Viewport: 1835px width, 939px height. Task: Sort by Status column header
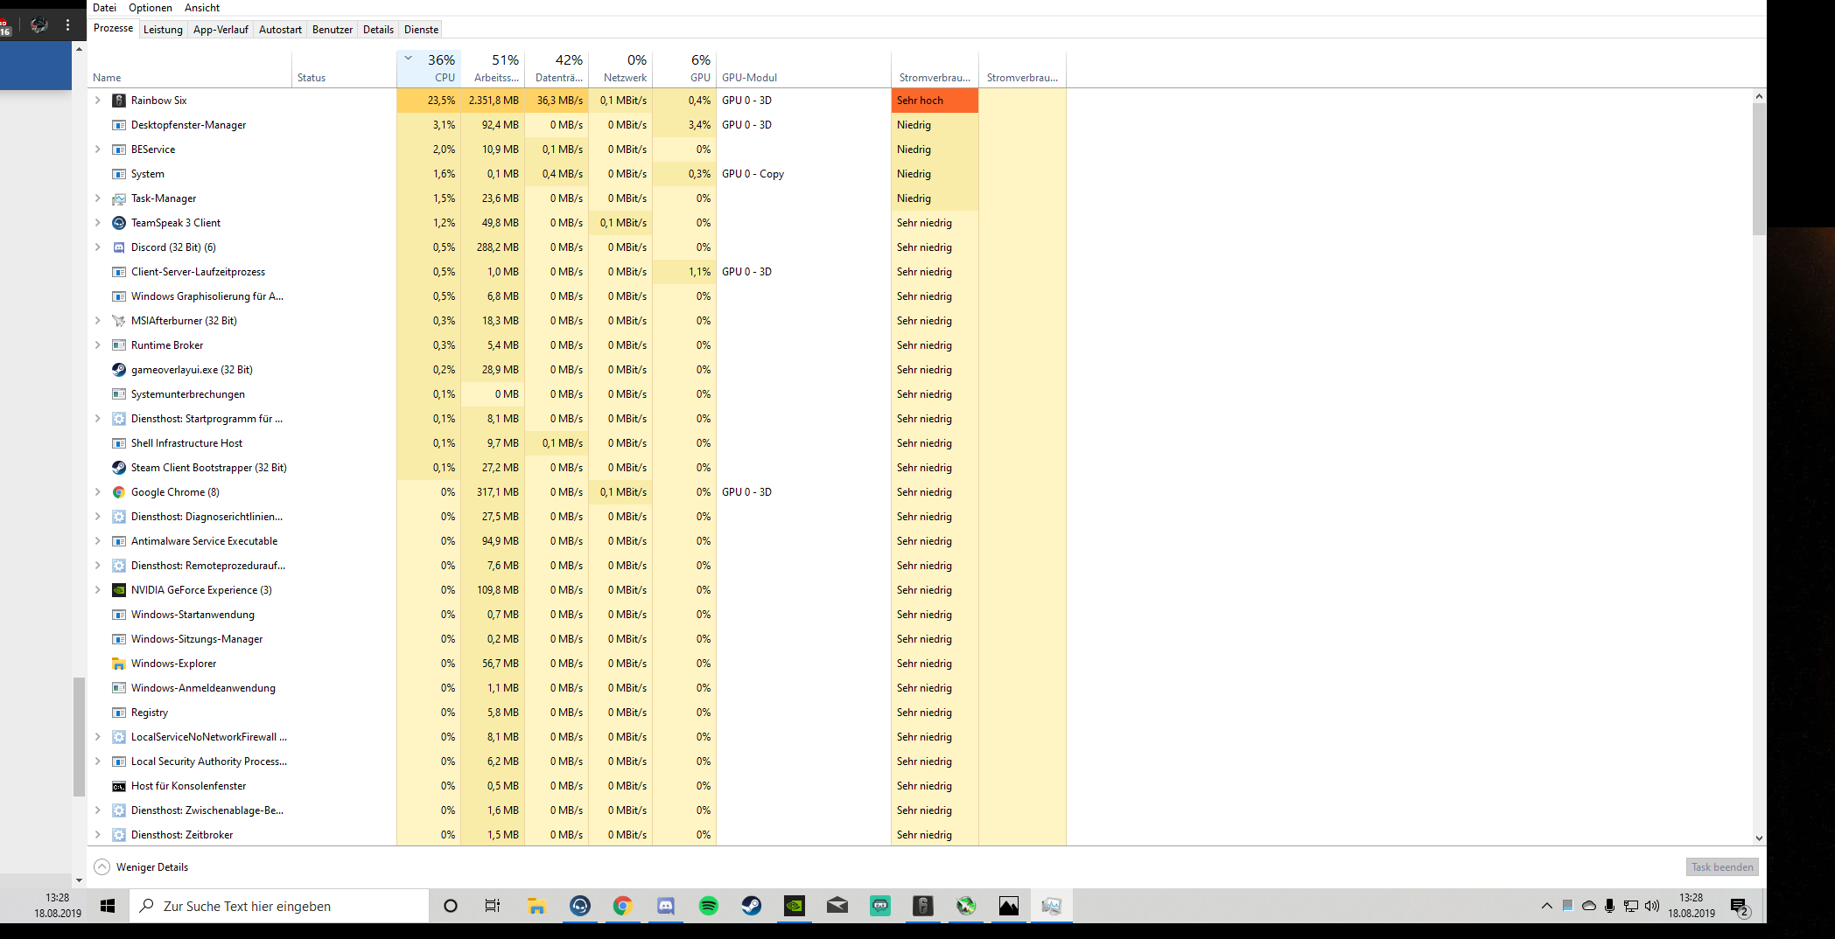[344, 69]
